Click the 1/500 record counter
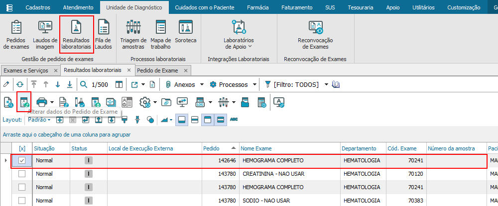Screen dimensions: 498x206 click(100, 84)
